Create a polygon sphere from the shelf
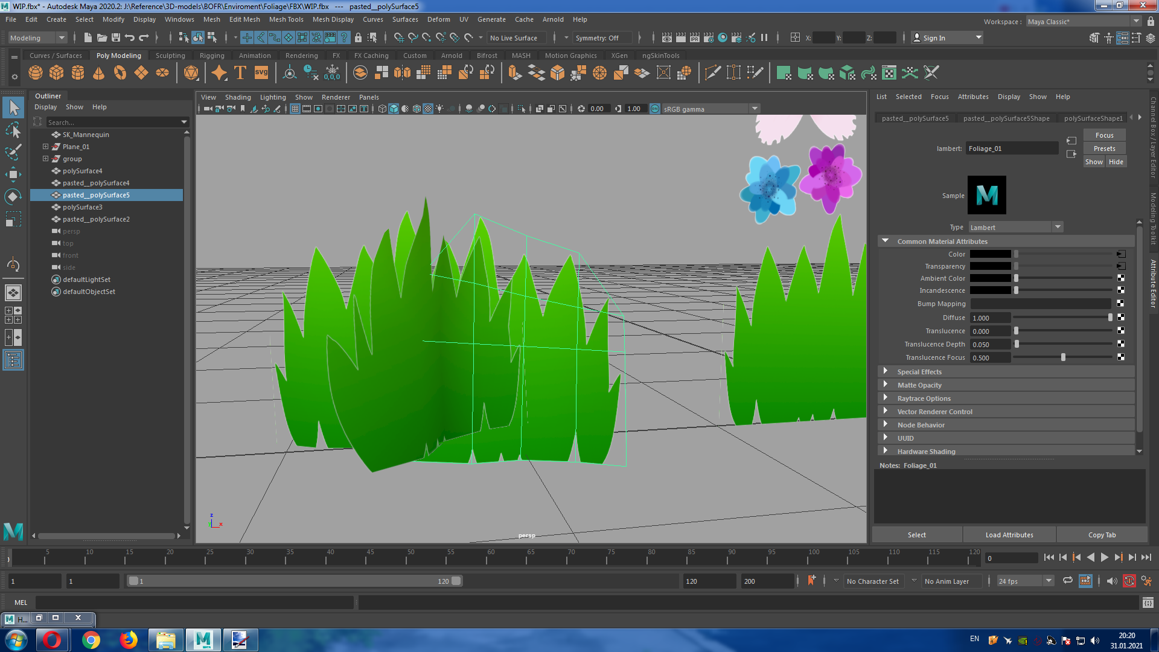 click(36, 73)
